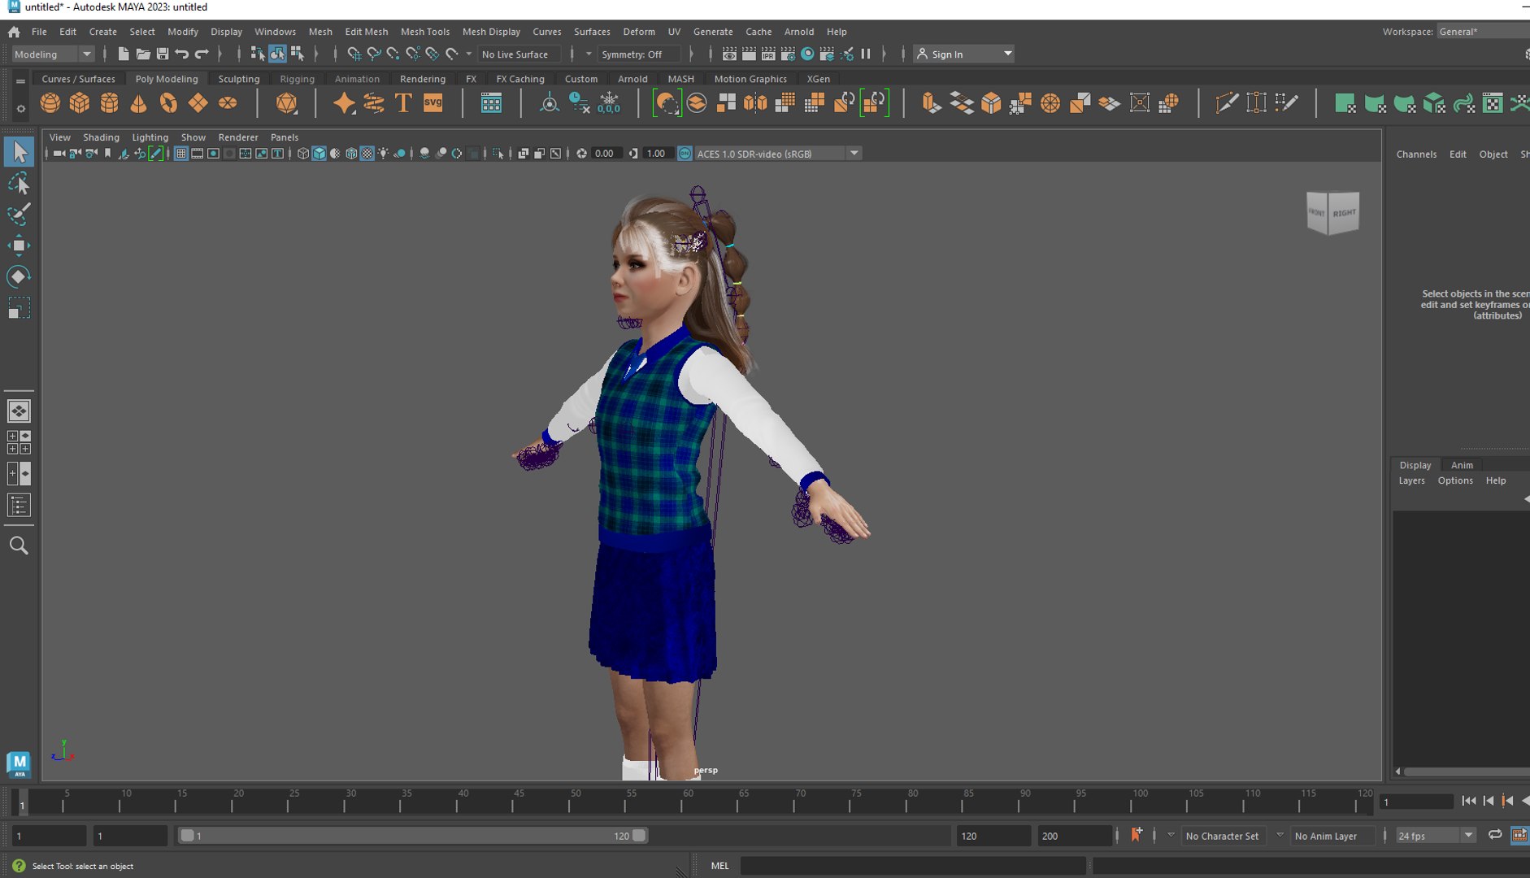Click the Undo arrow icon
1530x878 pixels.
pos(182,54)
